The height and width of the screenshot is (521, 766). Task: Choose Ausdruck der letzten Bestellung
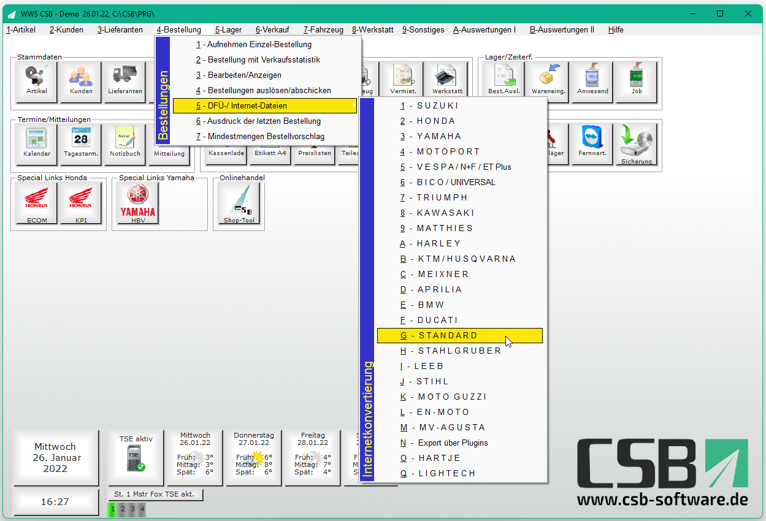tap(265, 121)
